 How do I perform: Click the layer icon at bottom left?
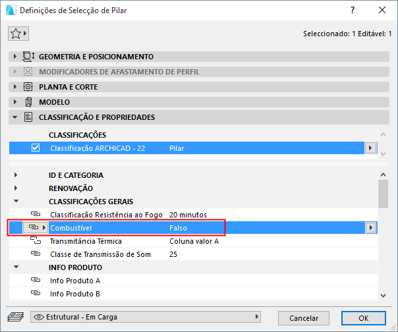click(x=18, y=318)
